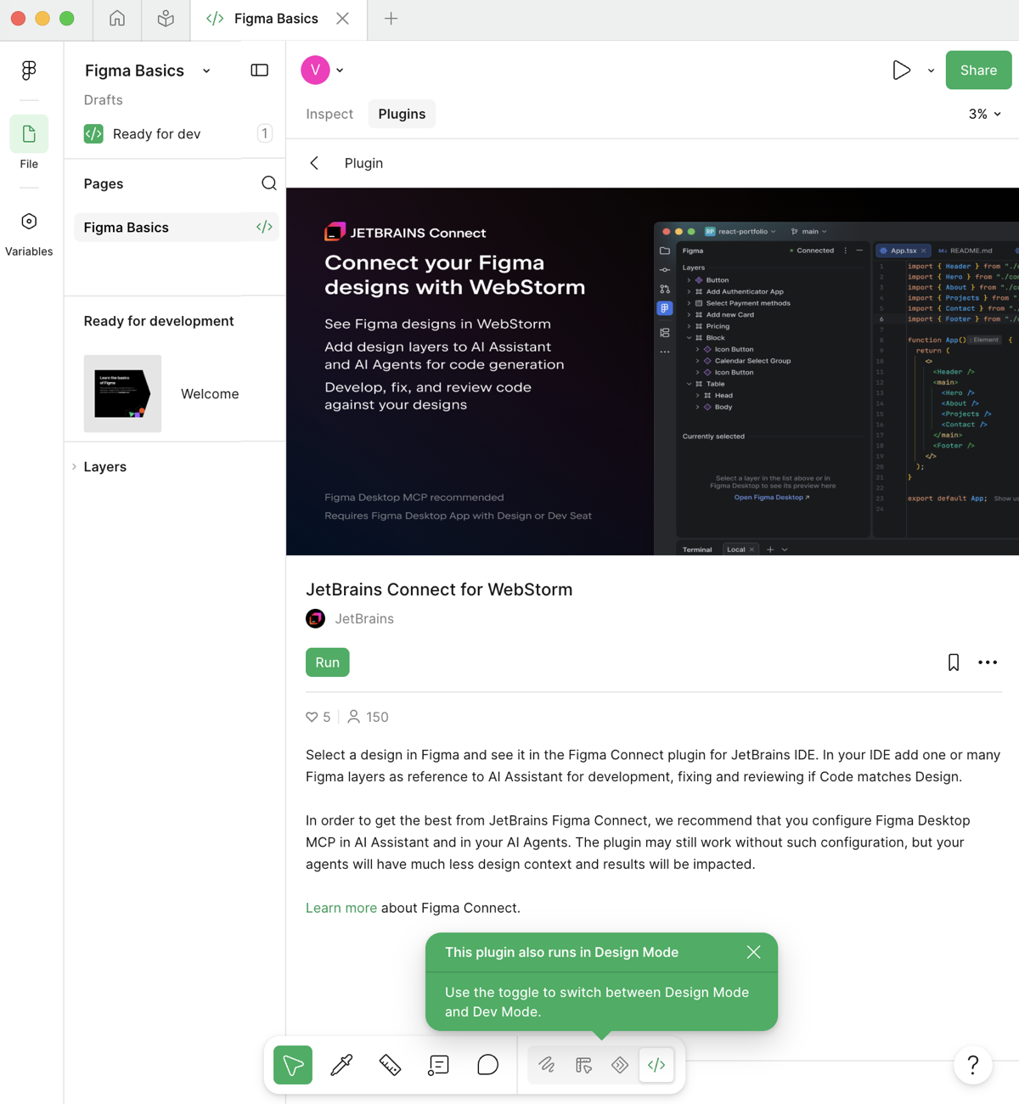Image resolution: width=1019 pixels, height=1104 pixels.
Task: Select the Figma Basics page
Action: point(177,228)
